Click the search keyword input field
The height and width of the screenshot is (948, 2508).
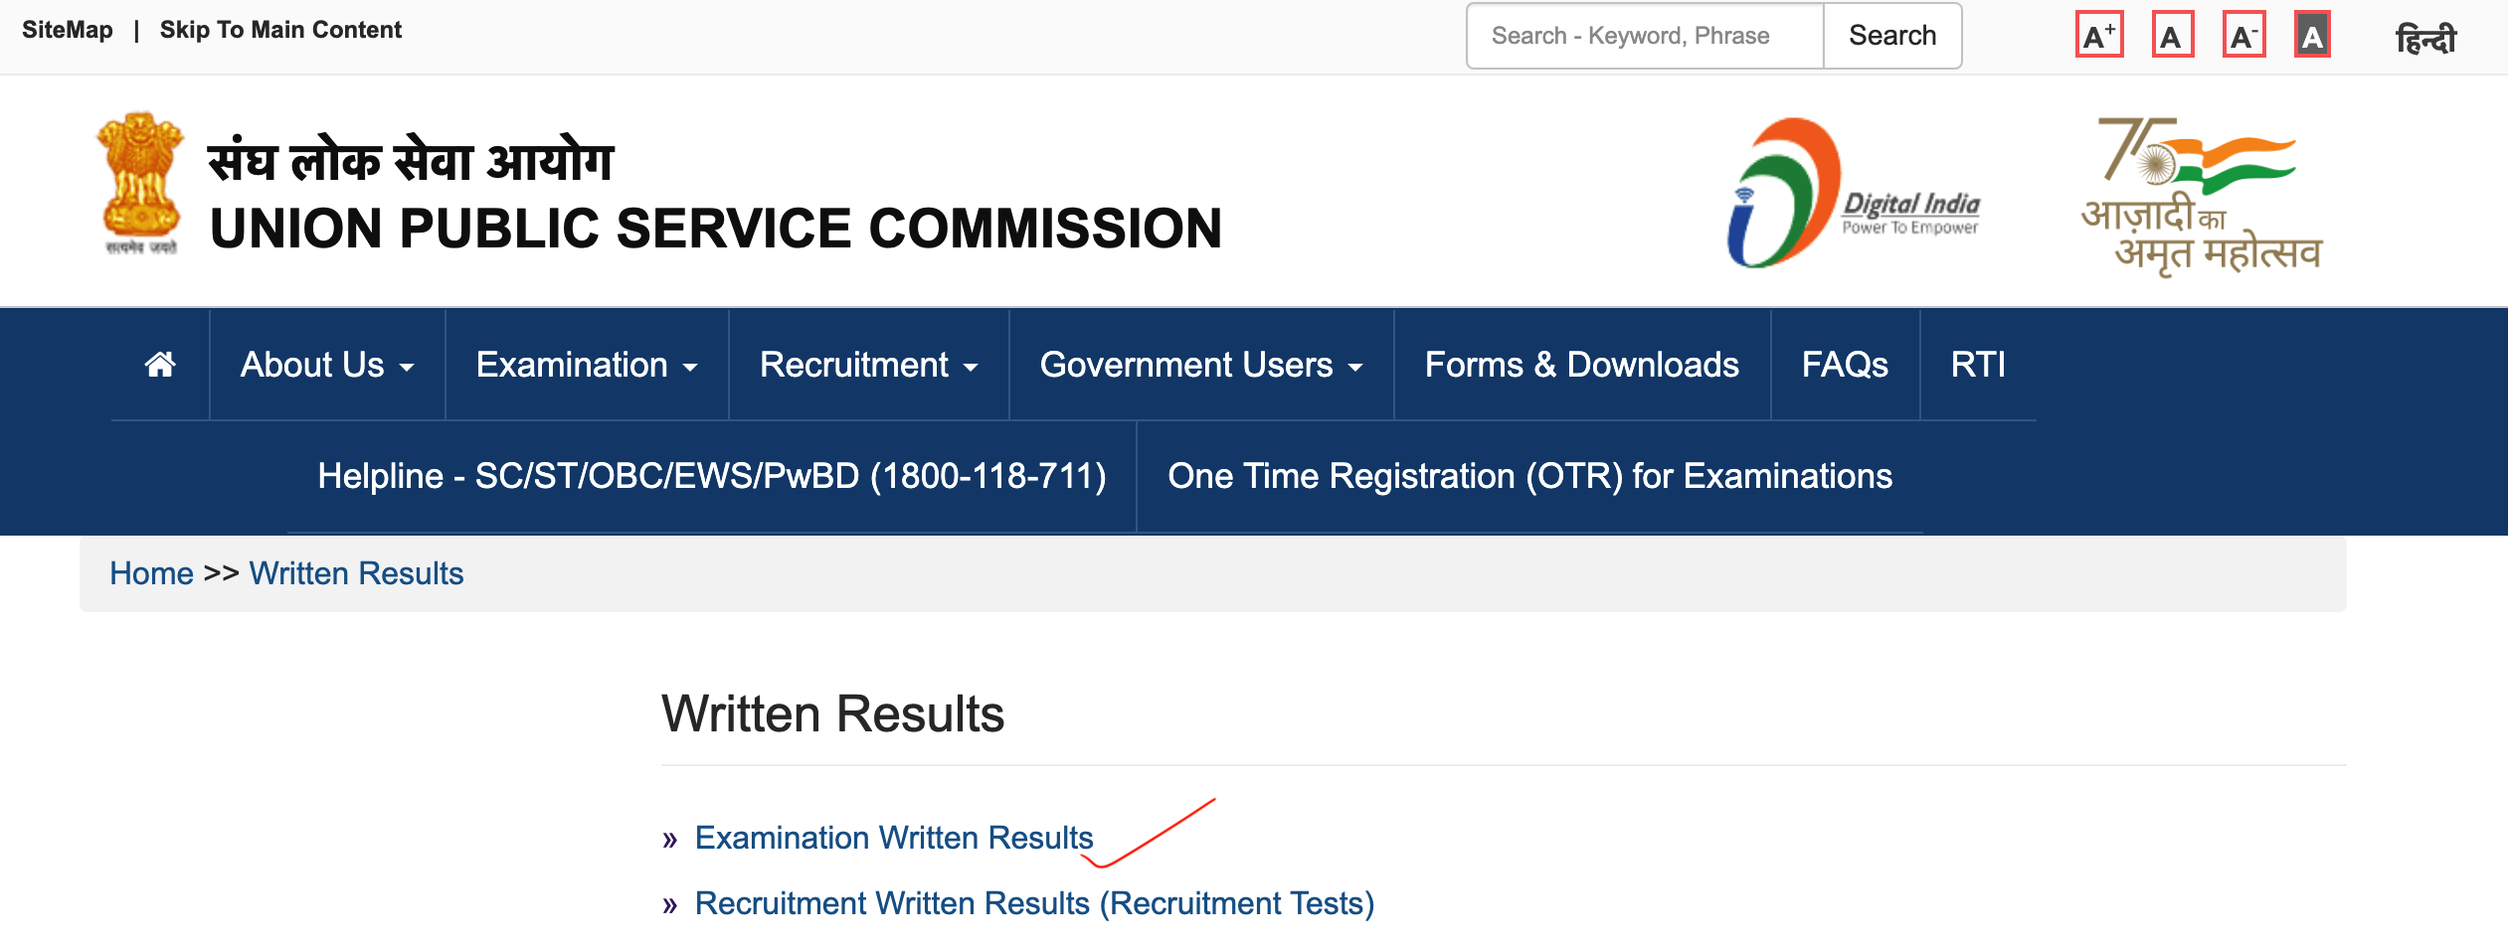[1646, 35]
